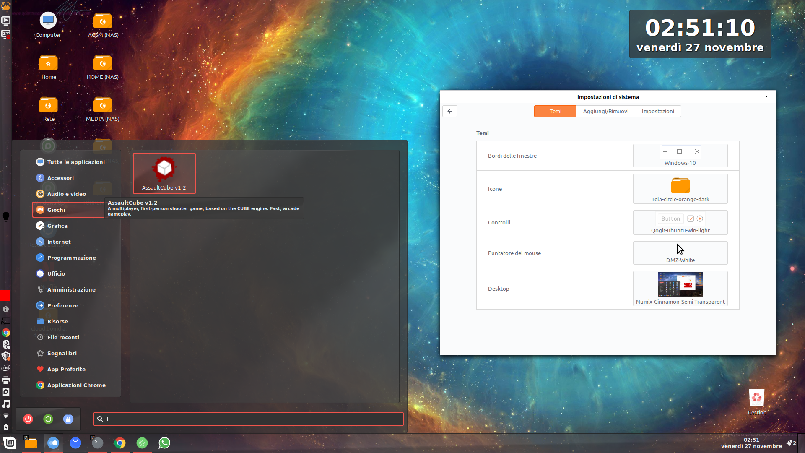Open WhatsApp from the taskbar
The image size is (805, 453).
tap(164, 443)
